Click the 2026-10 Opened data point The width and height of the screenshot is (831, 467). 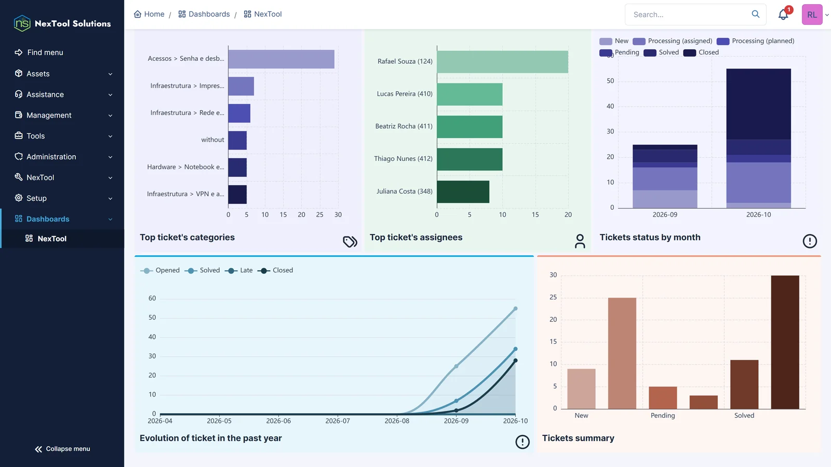tap(515, 309)
